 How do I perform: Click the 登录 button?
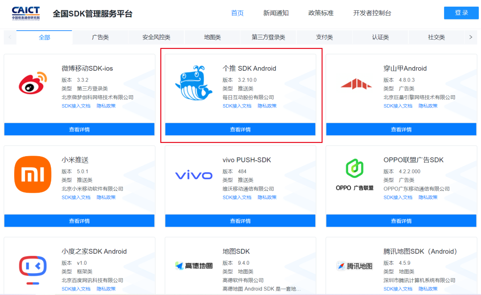click(x=461, y=12)
